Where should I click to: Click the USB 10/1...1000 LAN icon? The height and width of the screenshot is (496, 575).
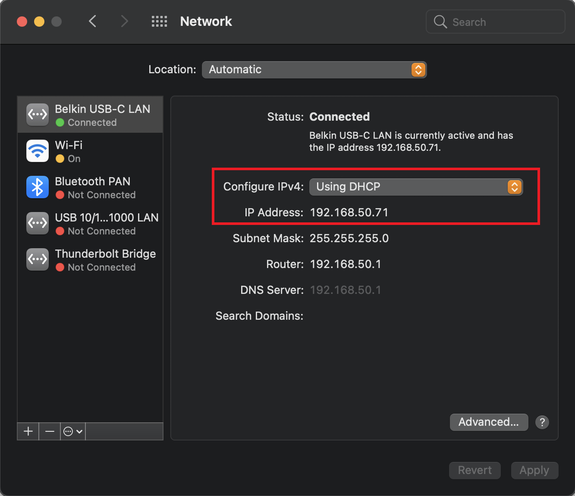(x=38, y=223)
